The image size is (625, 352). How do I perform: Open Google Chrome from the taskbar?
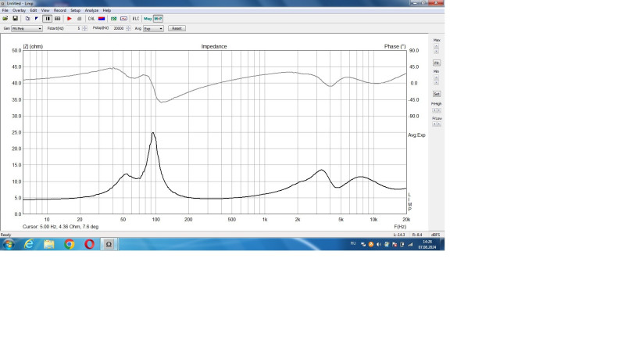pyautogui.click(x=70, y=244)
